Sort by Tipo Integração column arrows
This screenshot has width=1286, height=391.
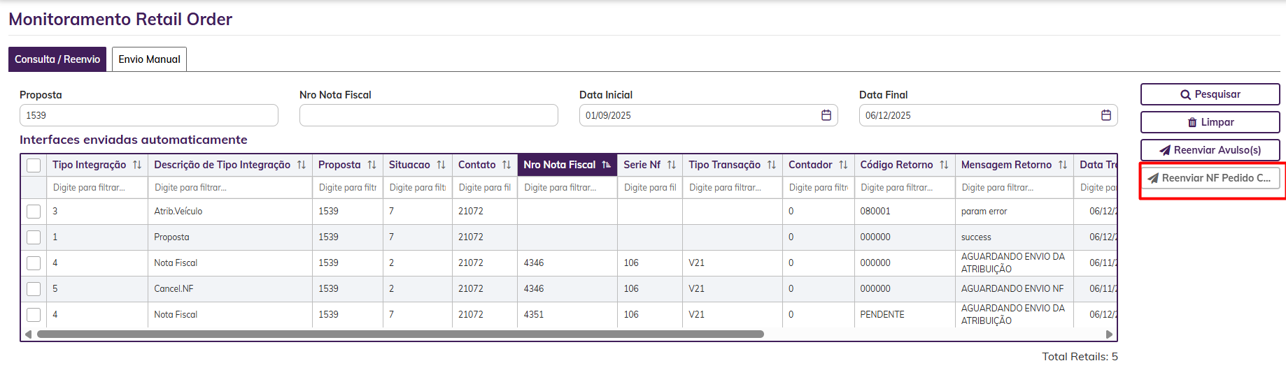point(137,165)
